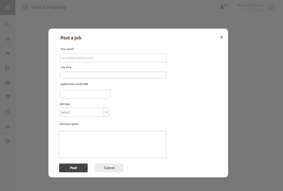Click the media gallery icon in the sidebar
283x191 pixels.
(7, 97)
